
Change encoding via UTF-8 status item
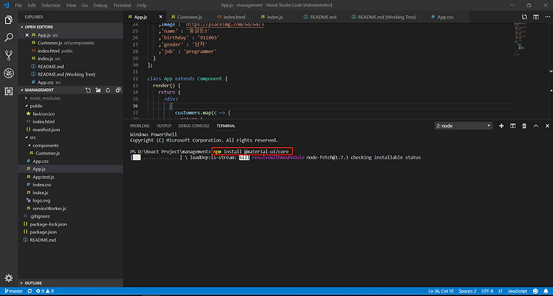click(x=488, y=291)
